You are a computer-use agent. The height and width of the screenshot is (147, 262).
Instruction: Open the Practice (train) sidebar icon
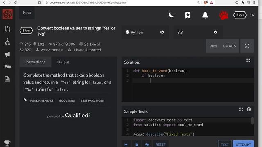click(7, 29)
